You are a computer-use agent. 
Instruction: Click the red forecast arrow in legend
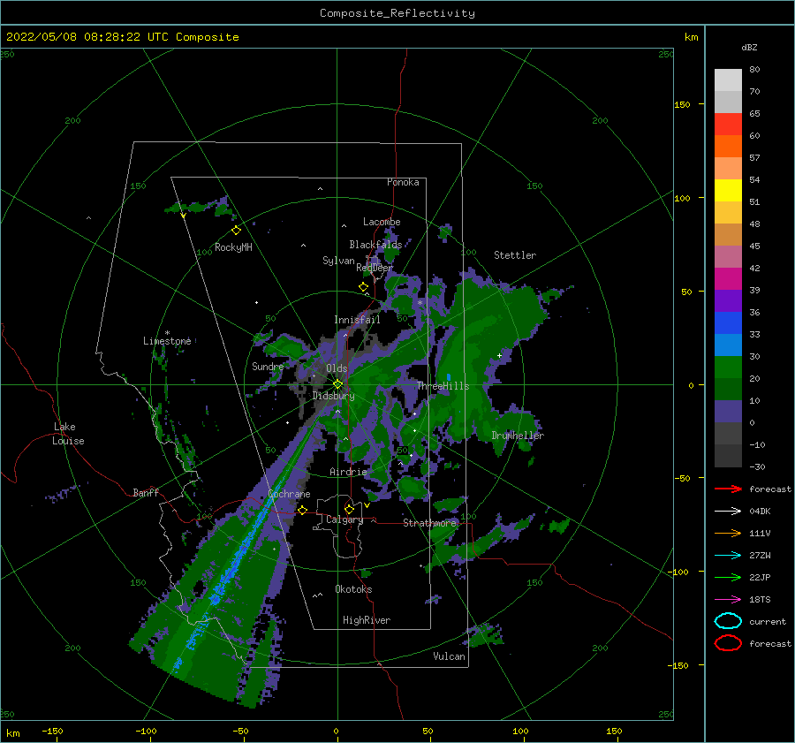[x=728, y=489]
